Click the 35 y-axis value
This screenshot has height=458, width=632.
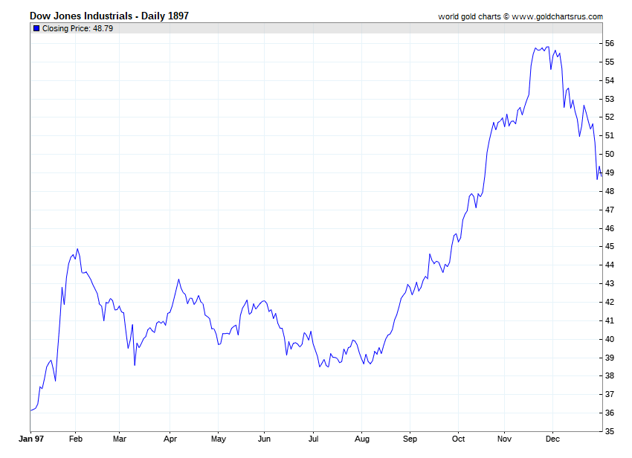tap(610, 431)
